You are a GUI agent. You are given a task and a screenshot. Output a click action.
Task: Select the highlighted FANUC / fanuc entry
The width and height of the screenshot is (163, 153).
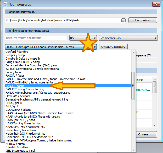click(68, 86)
